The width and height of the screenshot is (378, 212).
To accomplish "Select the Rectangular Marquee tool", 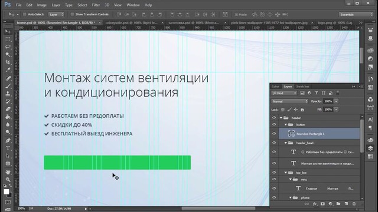I will pyautogui.click(x=8, y=39).
